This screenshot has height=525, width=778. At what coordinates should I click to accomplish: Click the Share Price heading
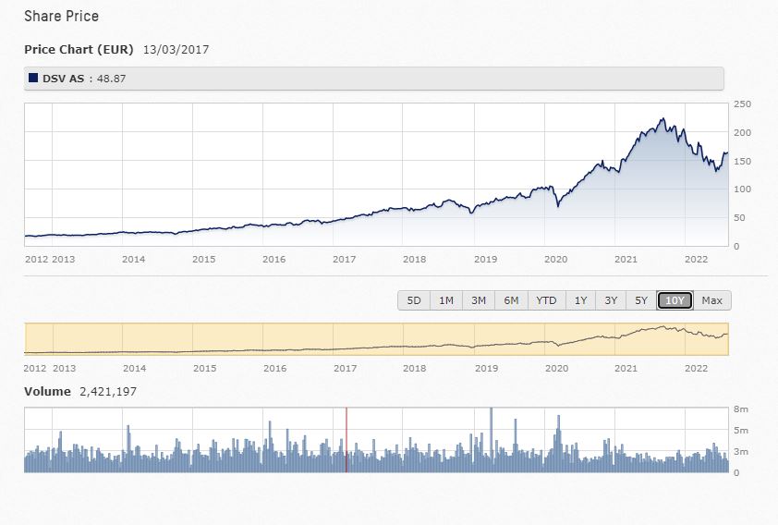click(61, 17)
